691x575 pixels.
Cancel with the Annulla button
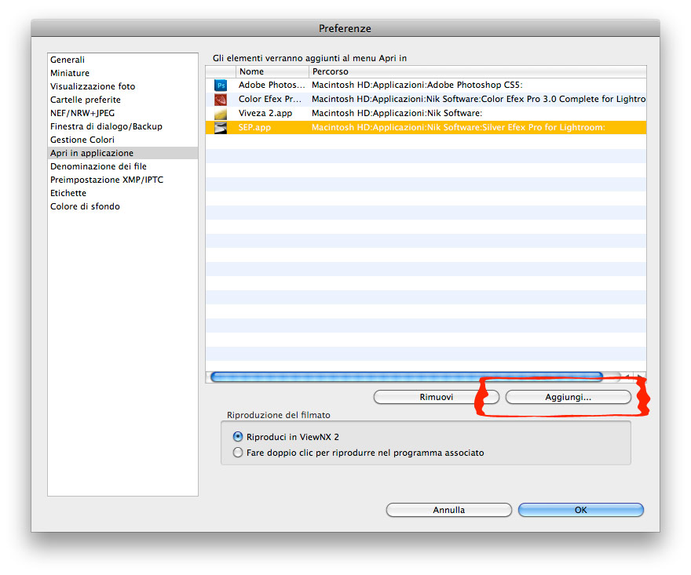(x=448, y=510)
